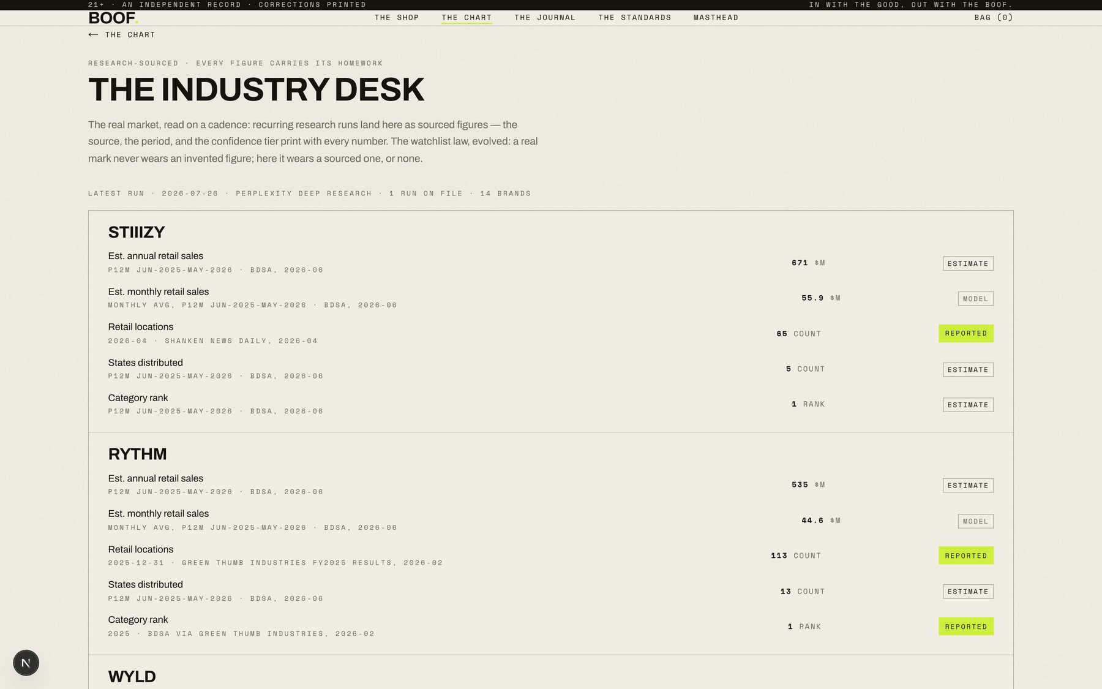Click STIIIZY's Retail locations label
Screen dimensions: 1102x689
(x=141, y=327)
